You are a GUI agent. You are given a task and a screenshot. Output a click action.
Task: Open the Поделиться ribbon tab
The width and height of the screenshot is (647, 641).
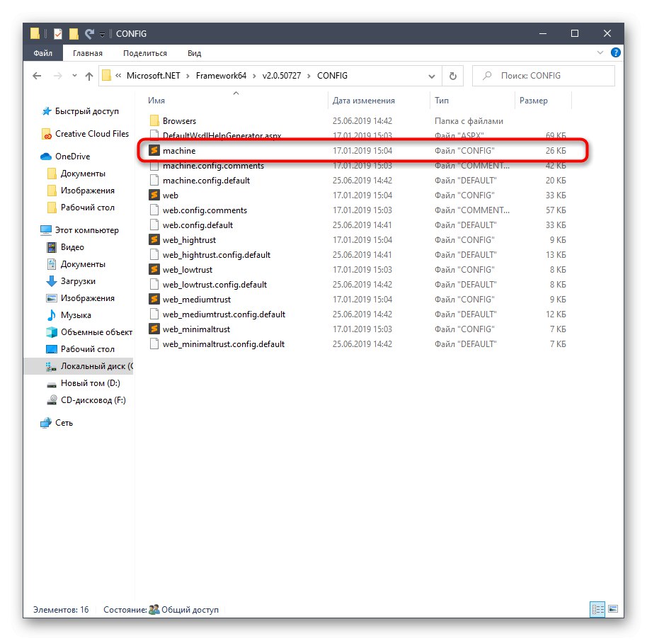click(x=145, y=53)
